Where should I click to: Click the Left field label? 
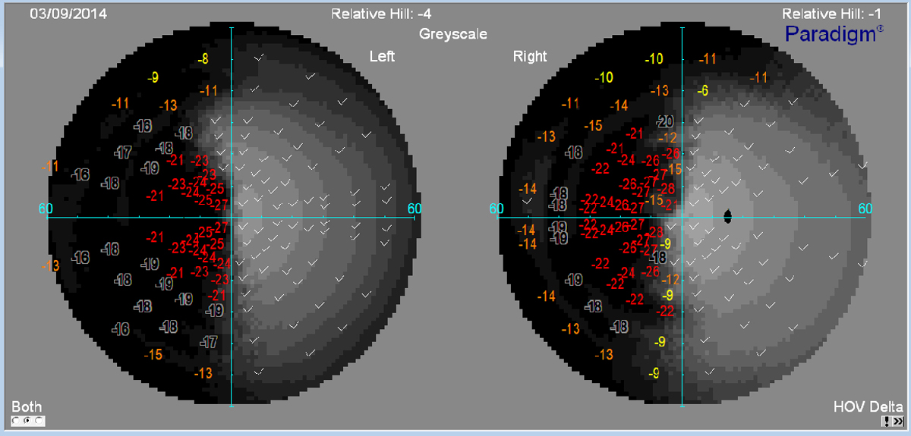point(382,56)
